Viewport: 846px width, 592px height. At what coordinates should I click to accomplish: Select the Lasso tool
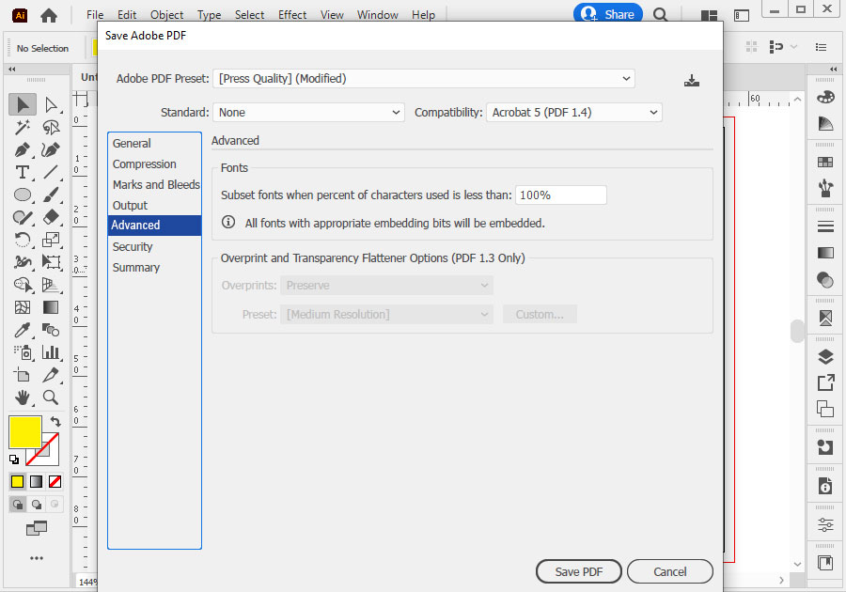click(x=51, y=127)
